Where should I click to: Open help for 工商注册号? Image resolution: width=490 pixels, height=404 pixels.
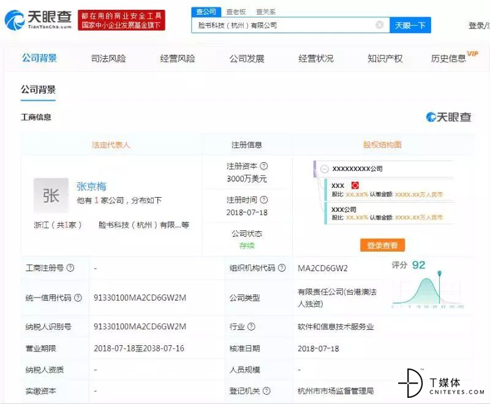coord(70,268)
